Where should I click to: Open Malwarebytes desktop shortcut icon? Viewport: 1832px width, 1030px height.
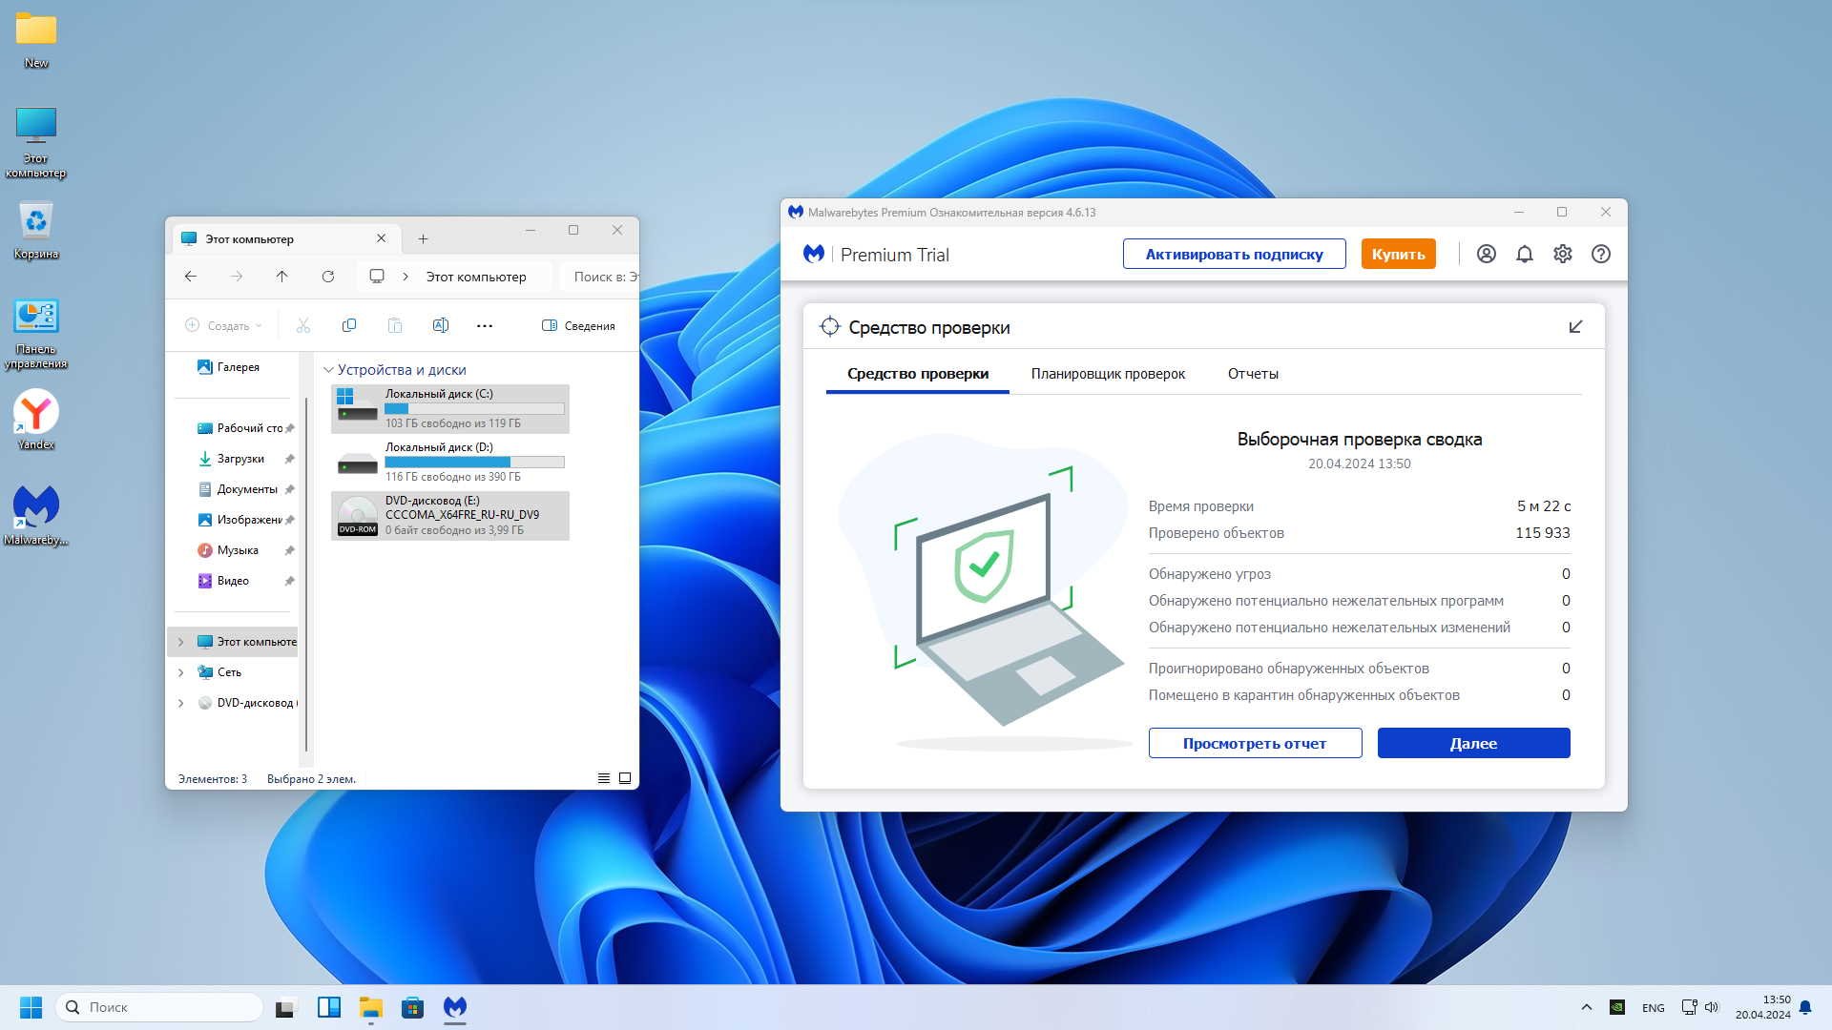coord(35,508)
